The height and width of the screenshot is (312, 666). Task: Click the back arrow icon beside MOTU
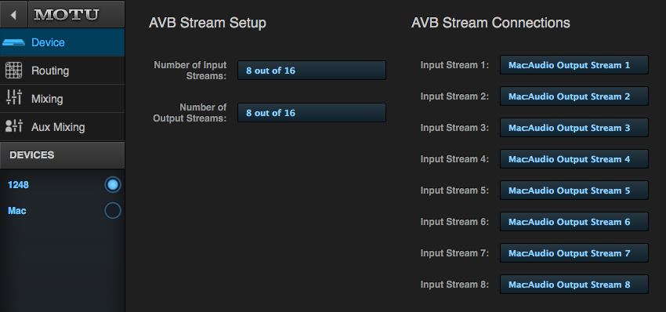13,15
